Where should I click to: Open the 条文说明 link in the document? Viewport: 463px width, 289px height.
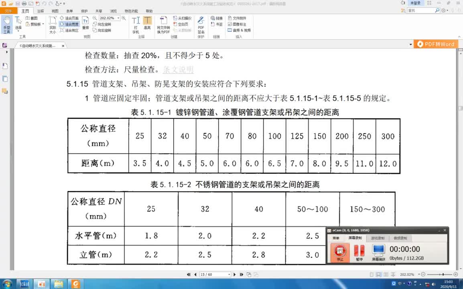[x=178, y=70]
